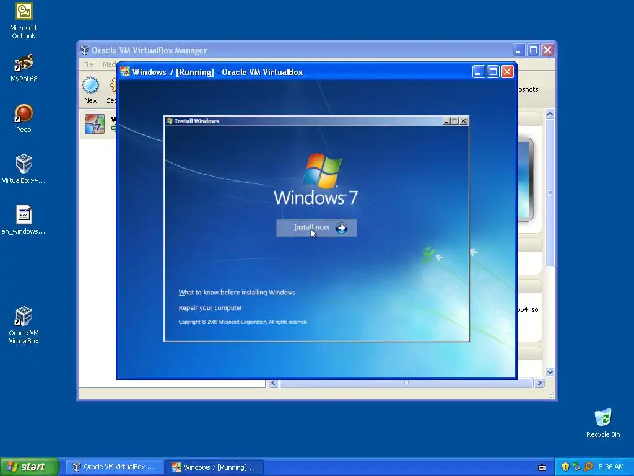The width and height of the screenshot is (634, 476).
Task: Click the Install now button
Action: click(x=316, y=228)
